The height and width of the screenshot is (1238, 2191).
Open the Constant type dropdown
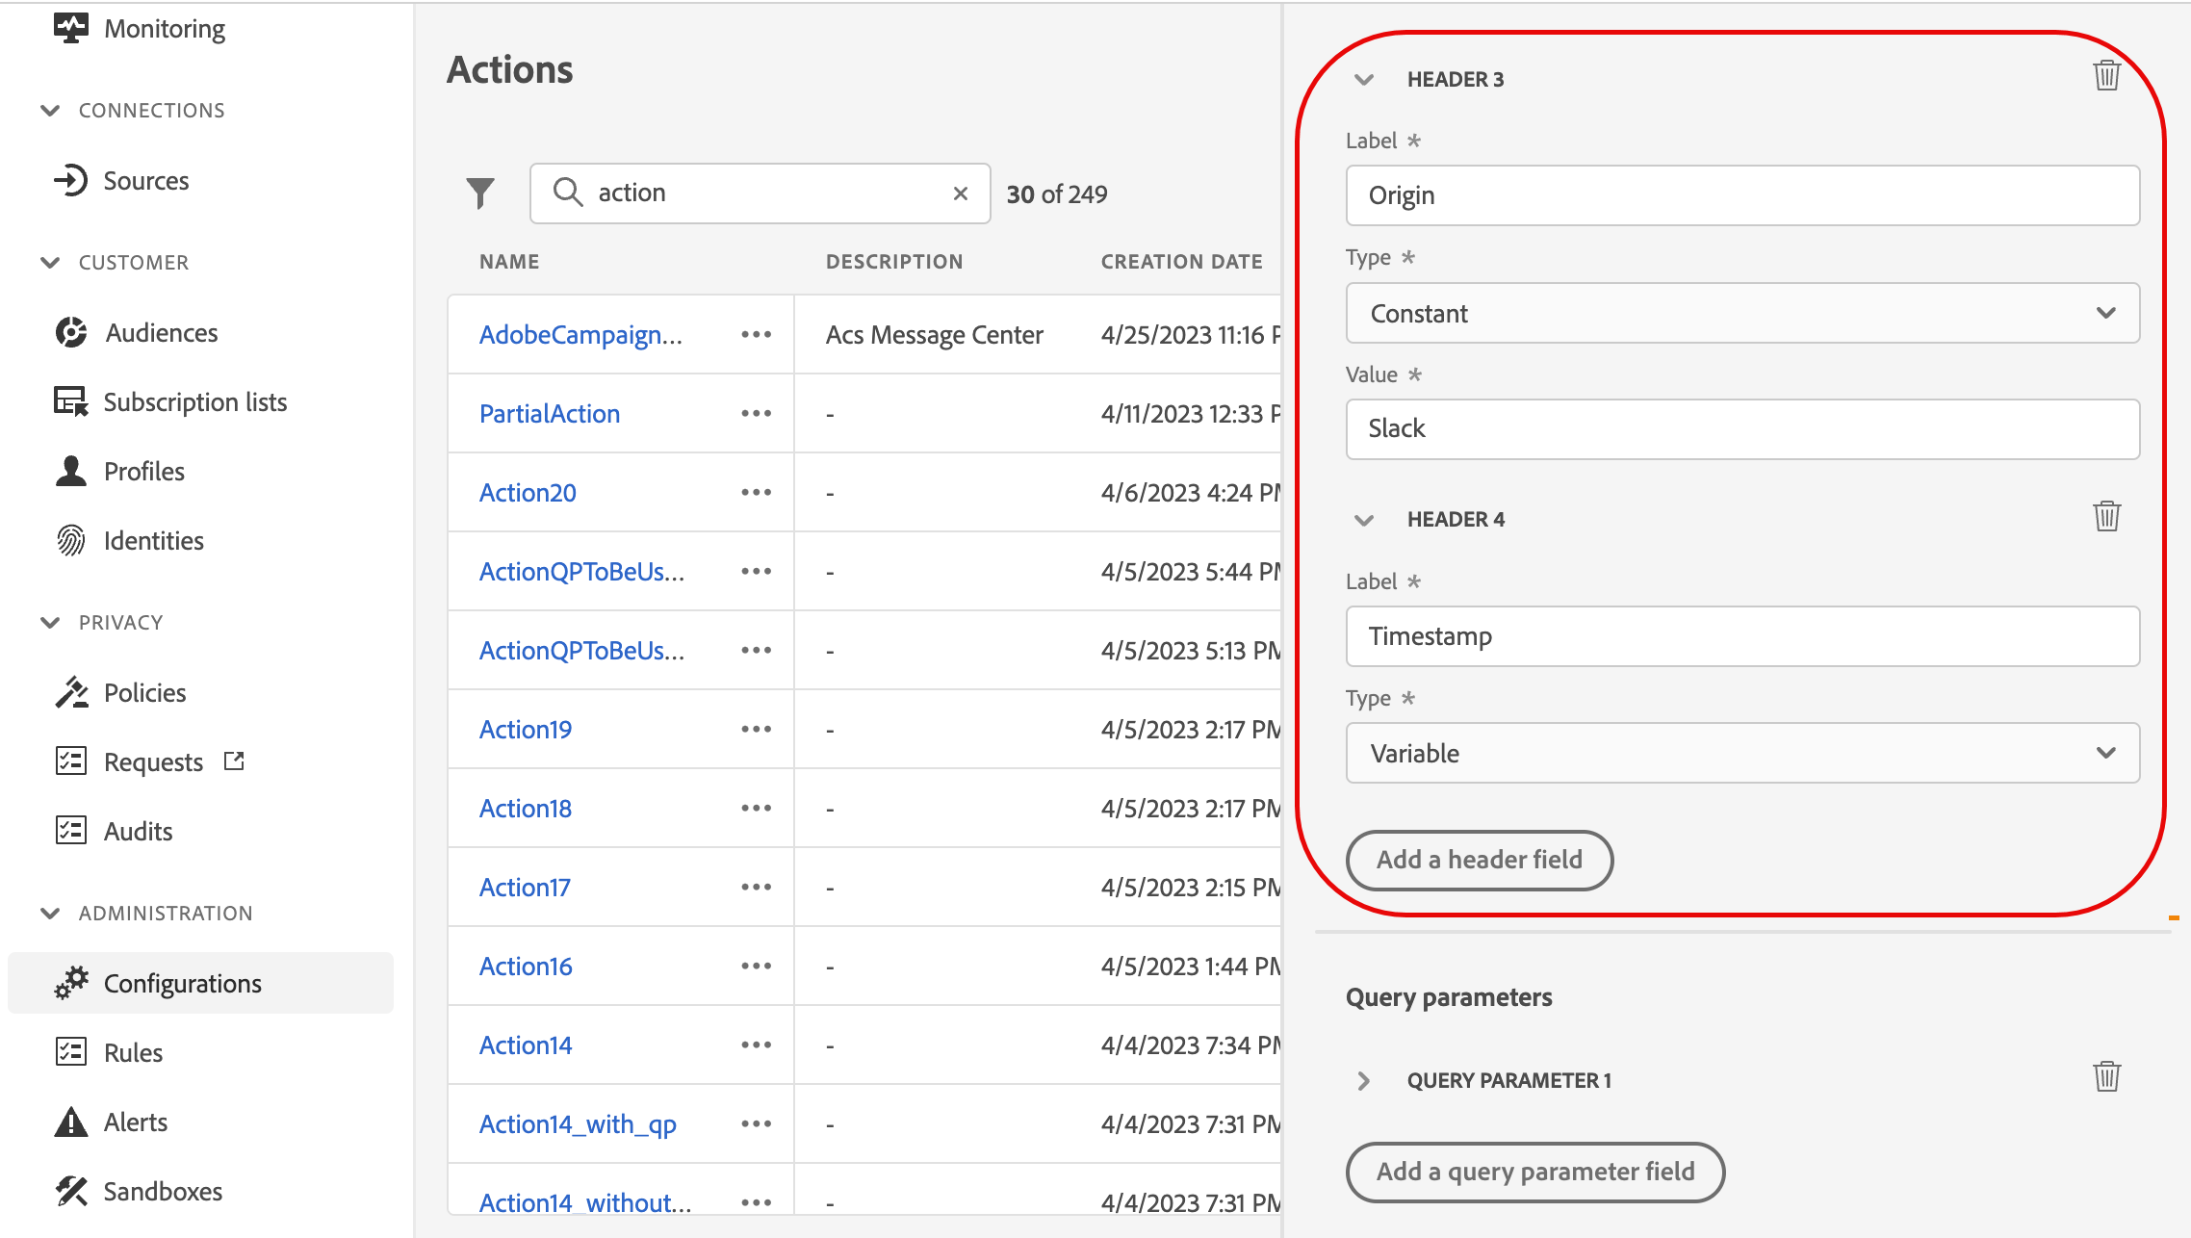click(1741, 314)
